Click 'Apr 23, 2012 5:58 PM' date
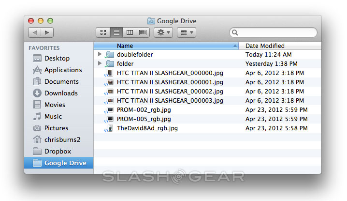The image size is (347, 201). point(276,128)
